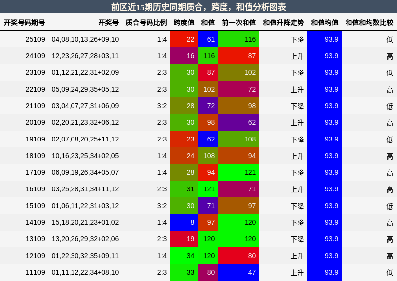Select issue number 15109
Viewport: 397px width, 281px height.
(x=35, y=206)
